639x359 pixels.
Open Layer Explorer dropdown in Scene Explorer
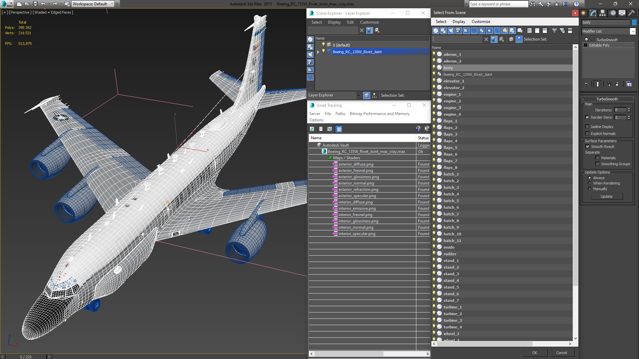pos(358,95)
